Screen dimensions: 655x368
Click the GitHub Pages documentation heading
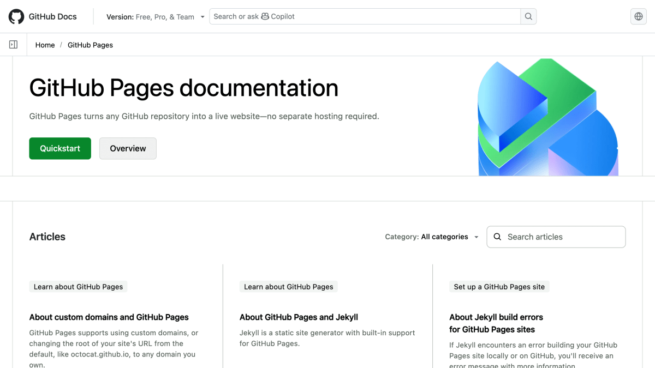184,88
